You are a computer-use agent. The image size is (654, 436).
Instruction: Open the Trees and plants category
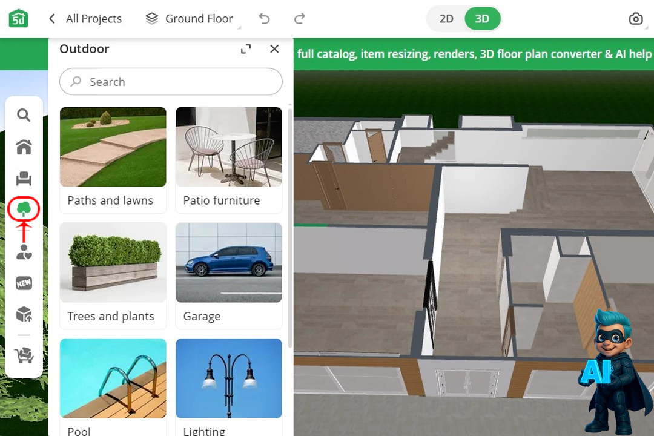pos(113,276)
